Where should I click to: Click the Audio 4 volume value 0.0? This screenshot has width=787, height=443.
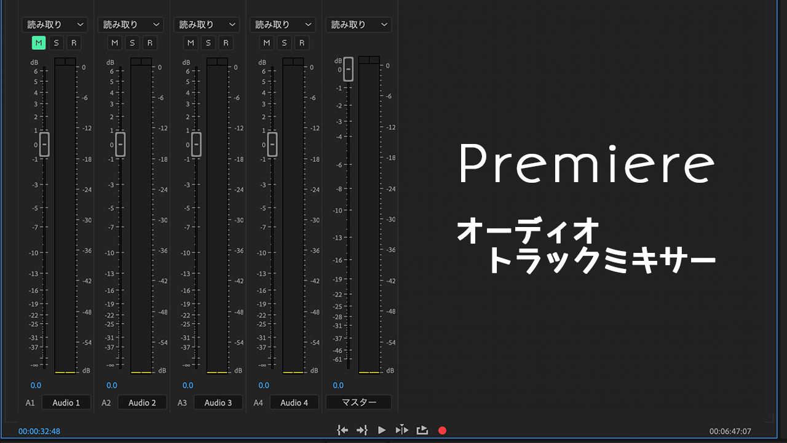tap(264, 385)
